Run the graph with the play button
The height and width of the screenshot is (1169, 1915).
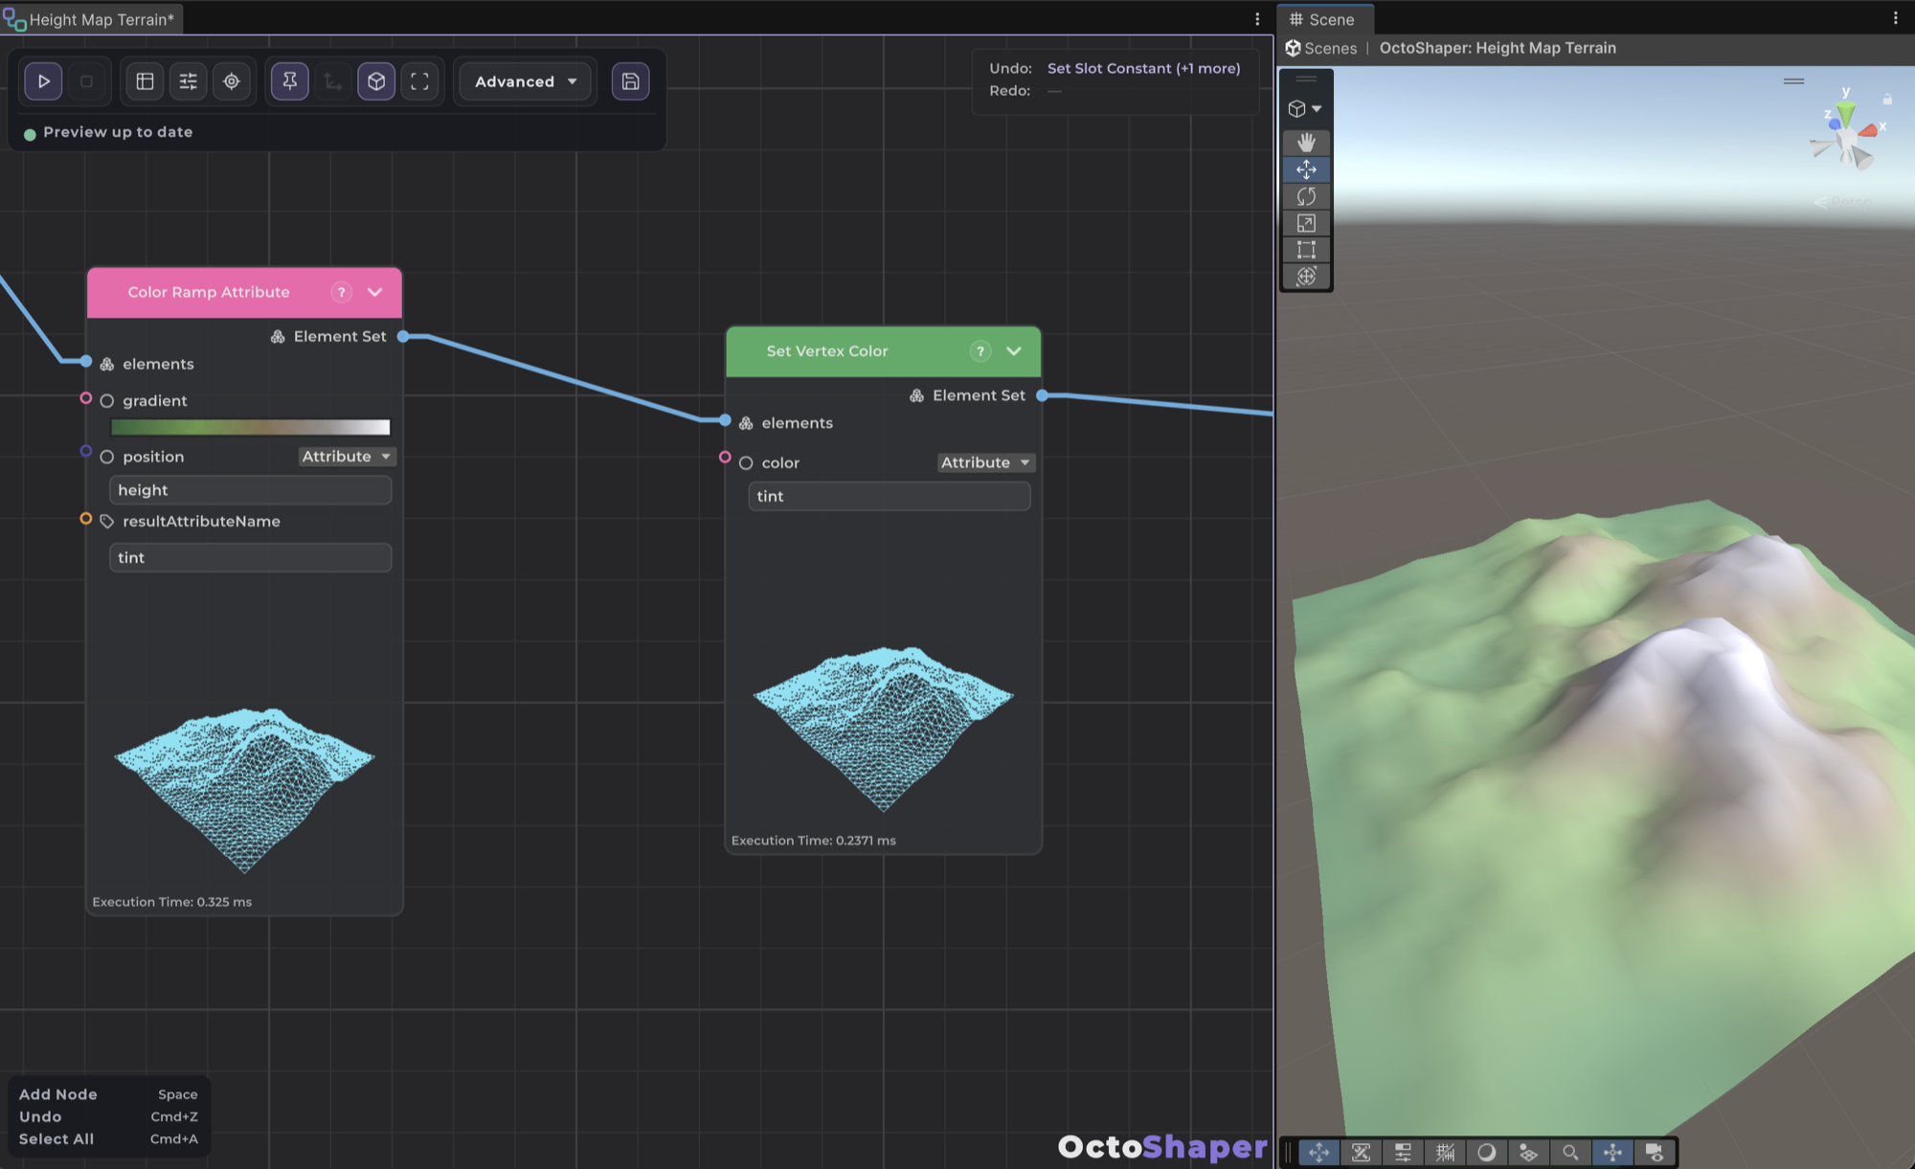point(44,81)
